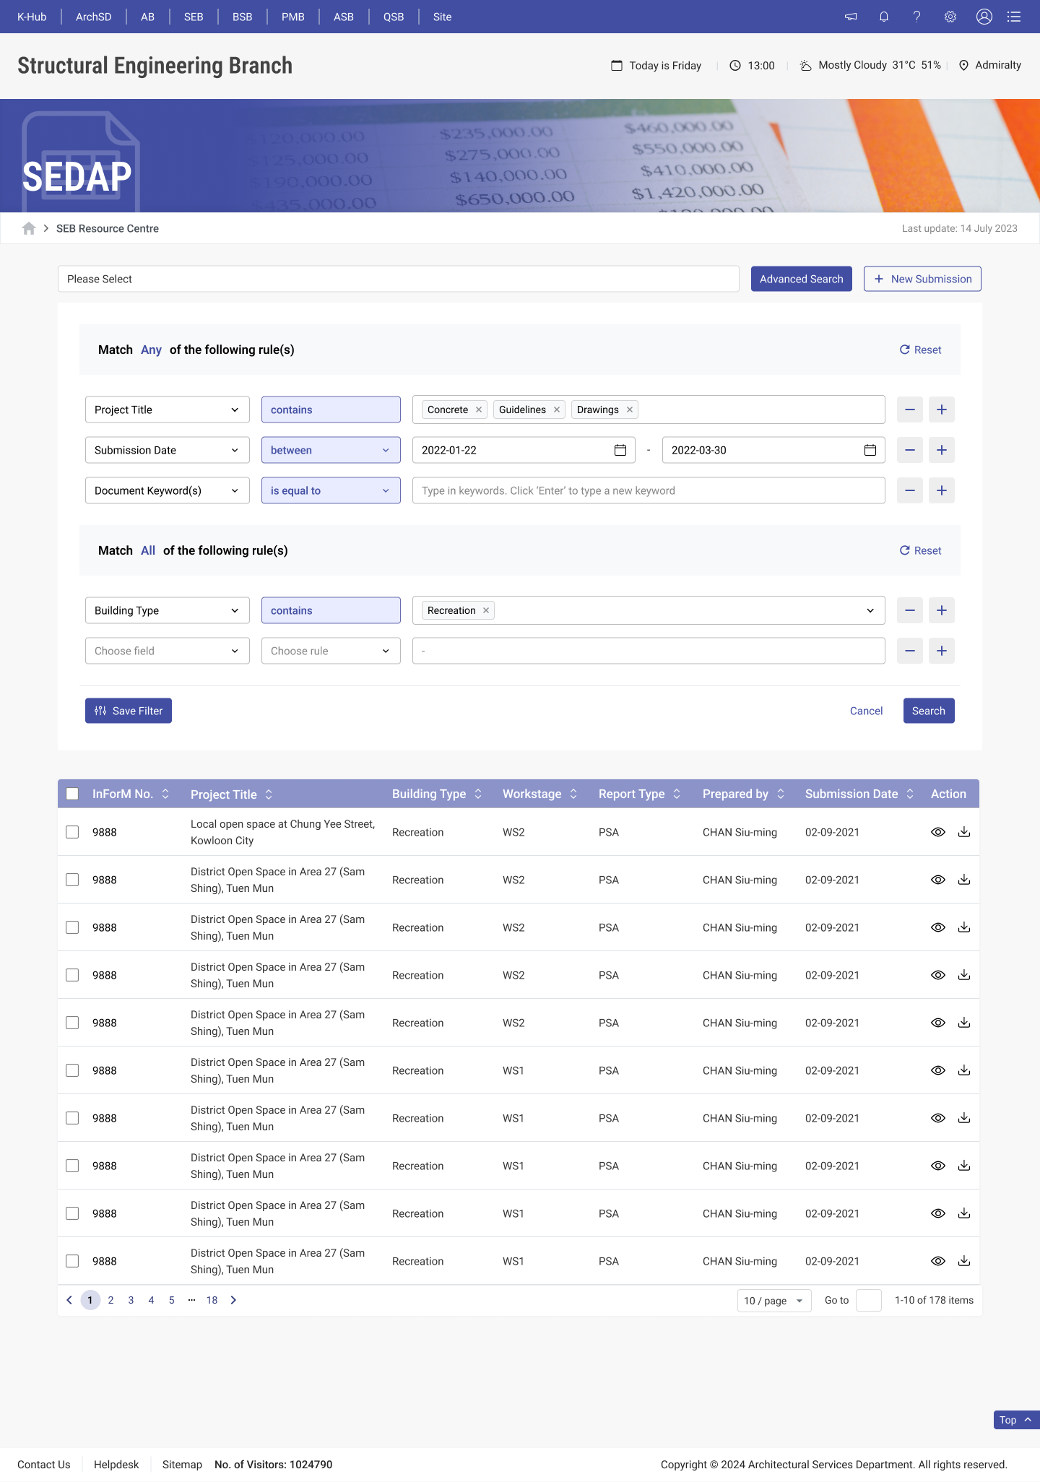Open the settings gear icon

[950, 17]
